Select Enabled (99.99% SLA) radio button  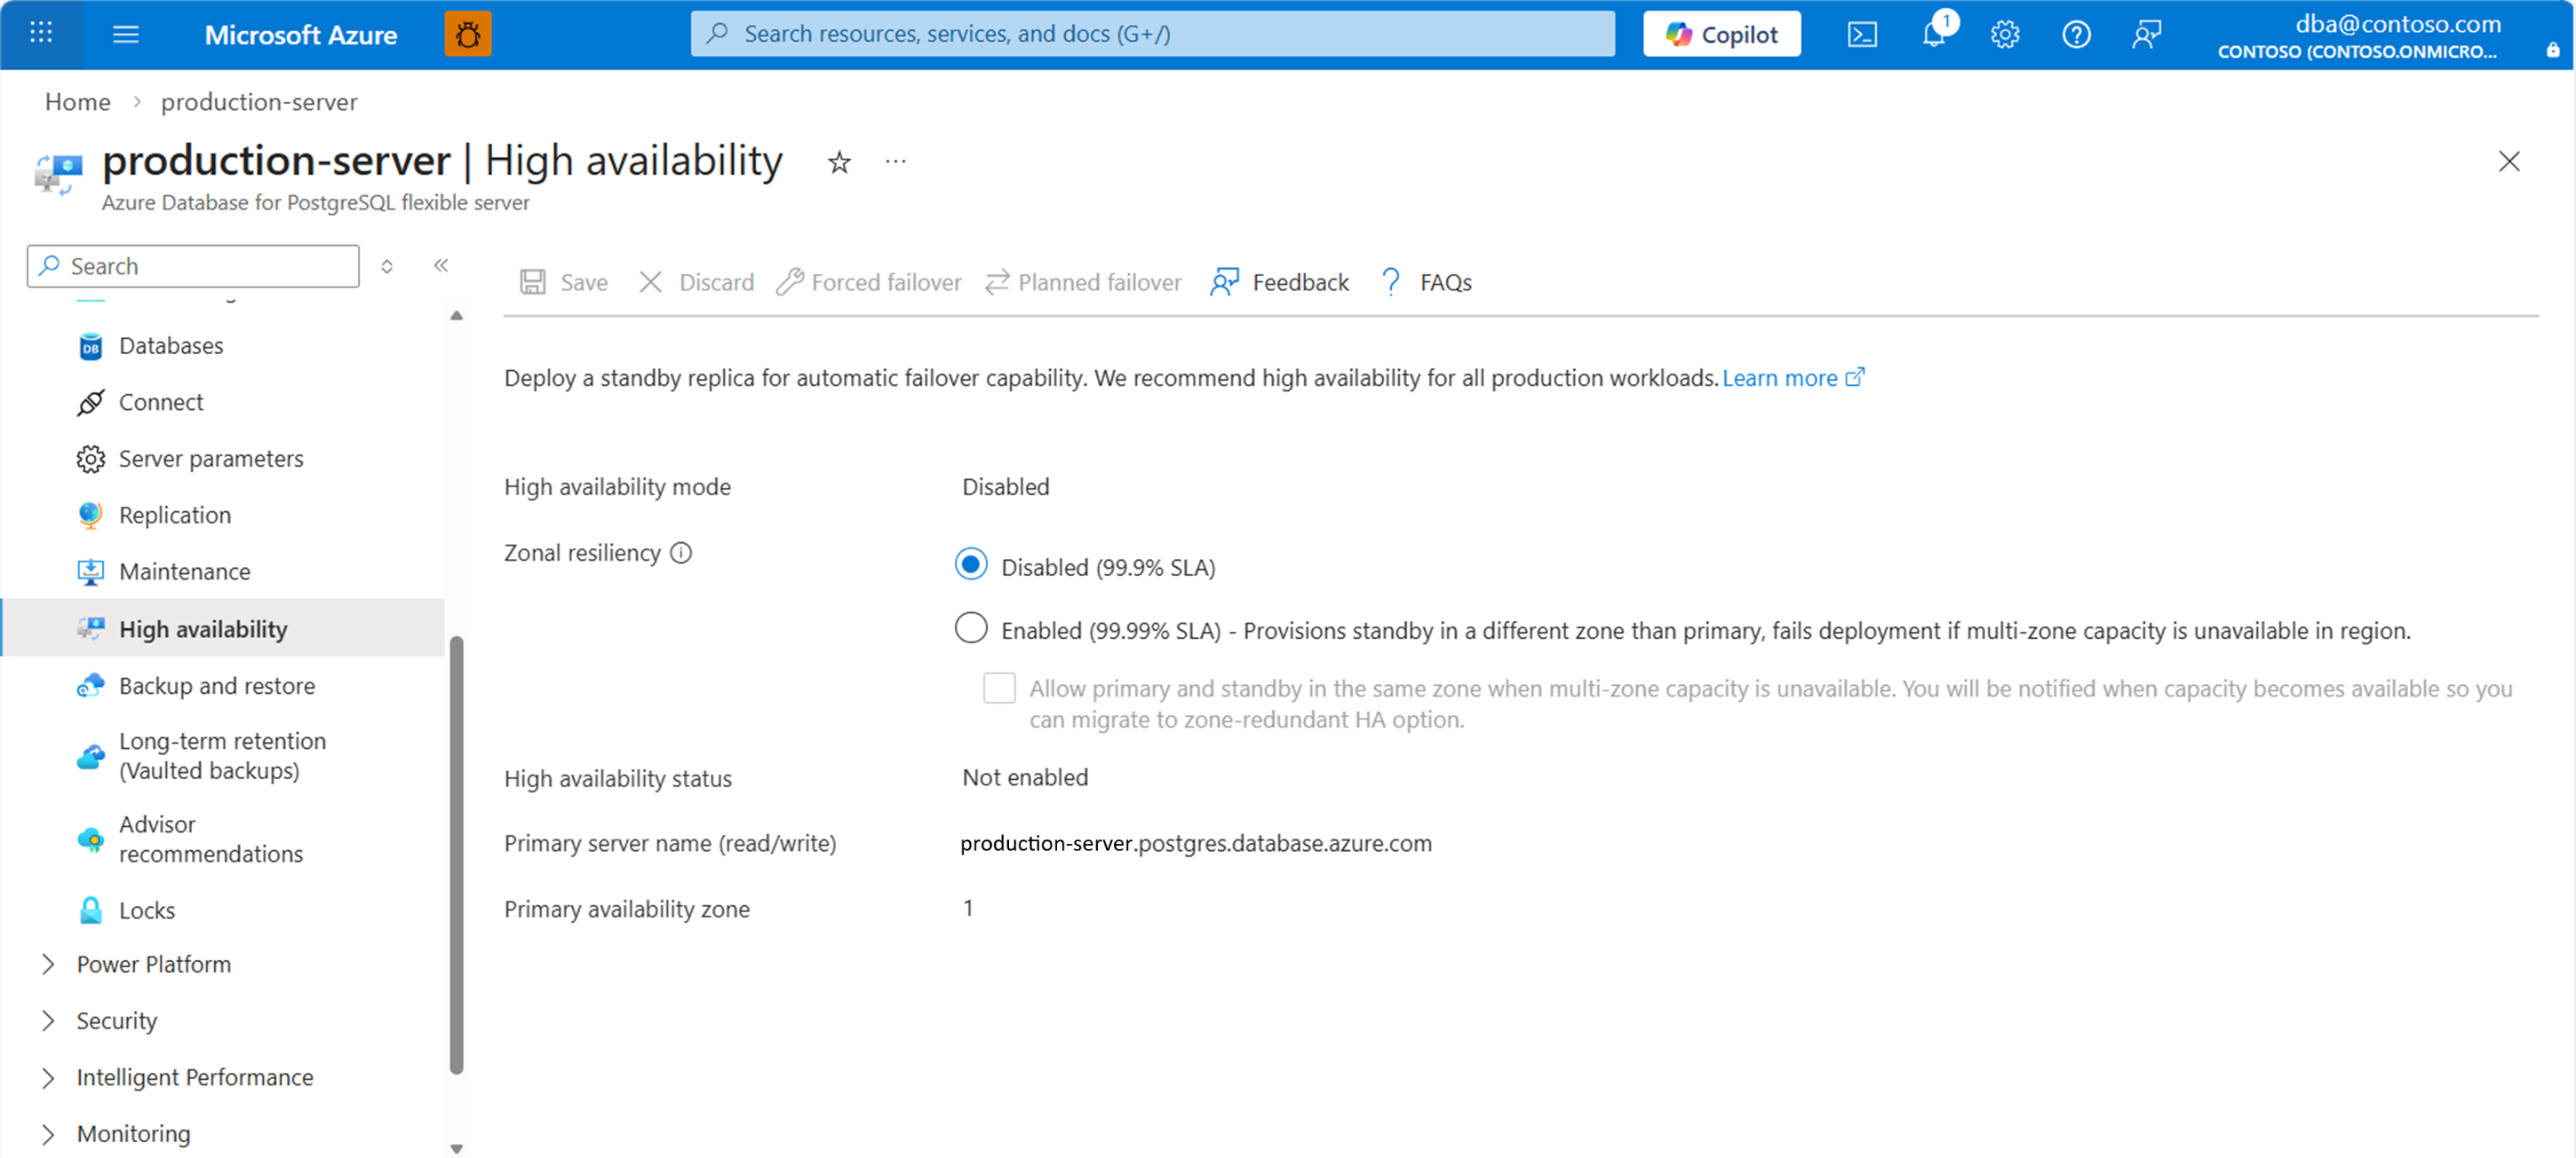[x=970, y=628]
